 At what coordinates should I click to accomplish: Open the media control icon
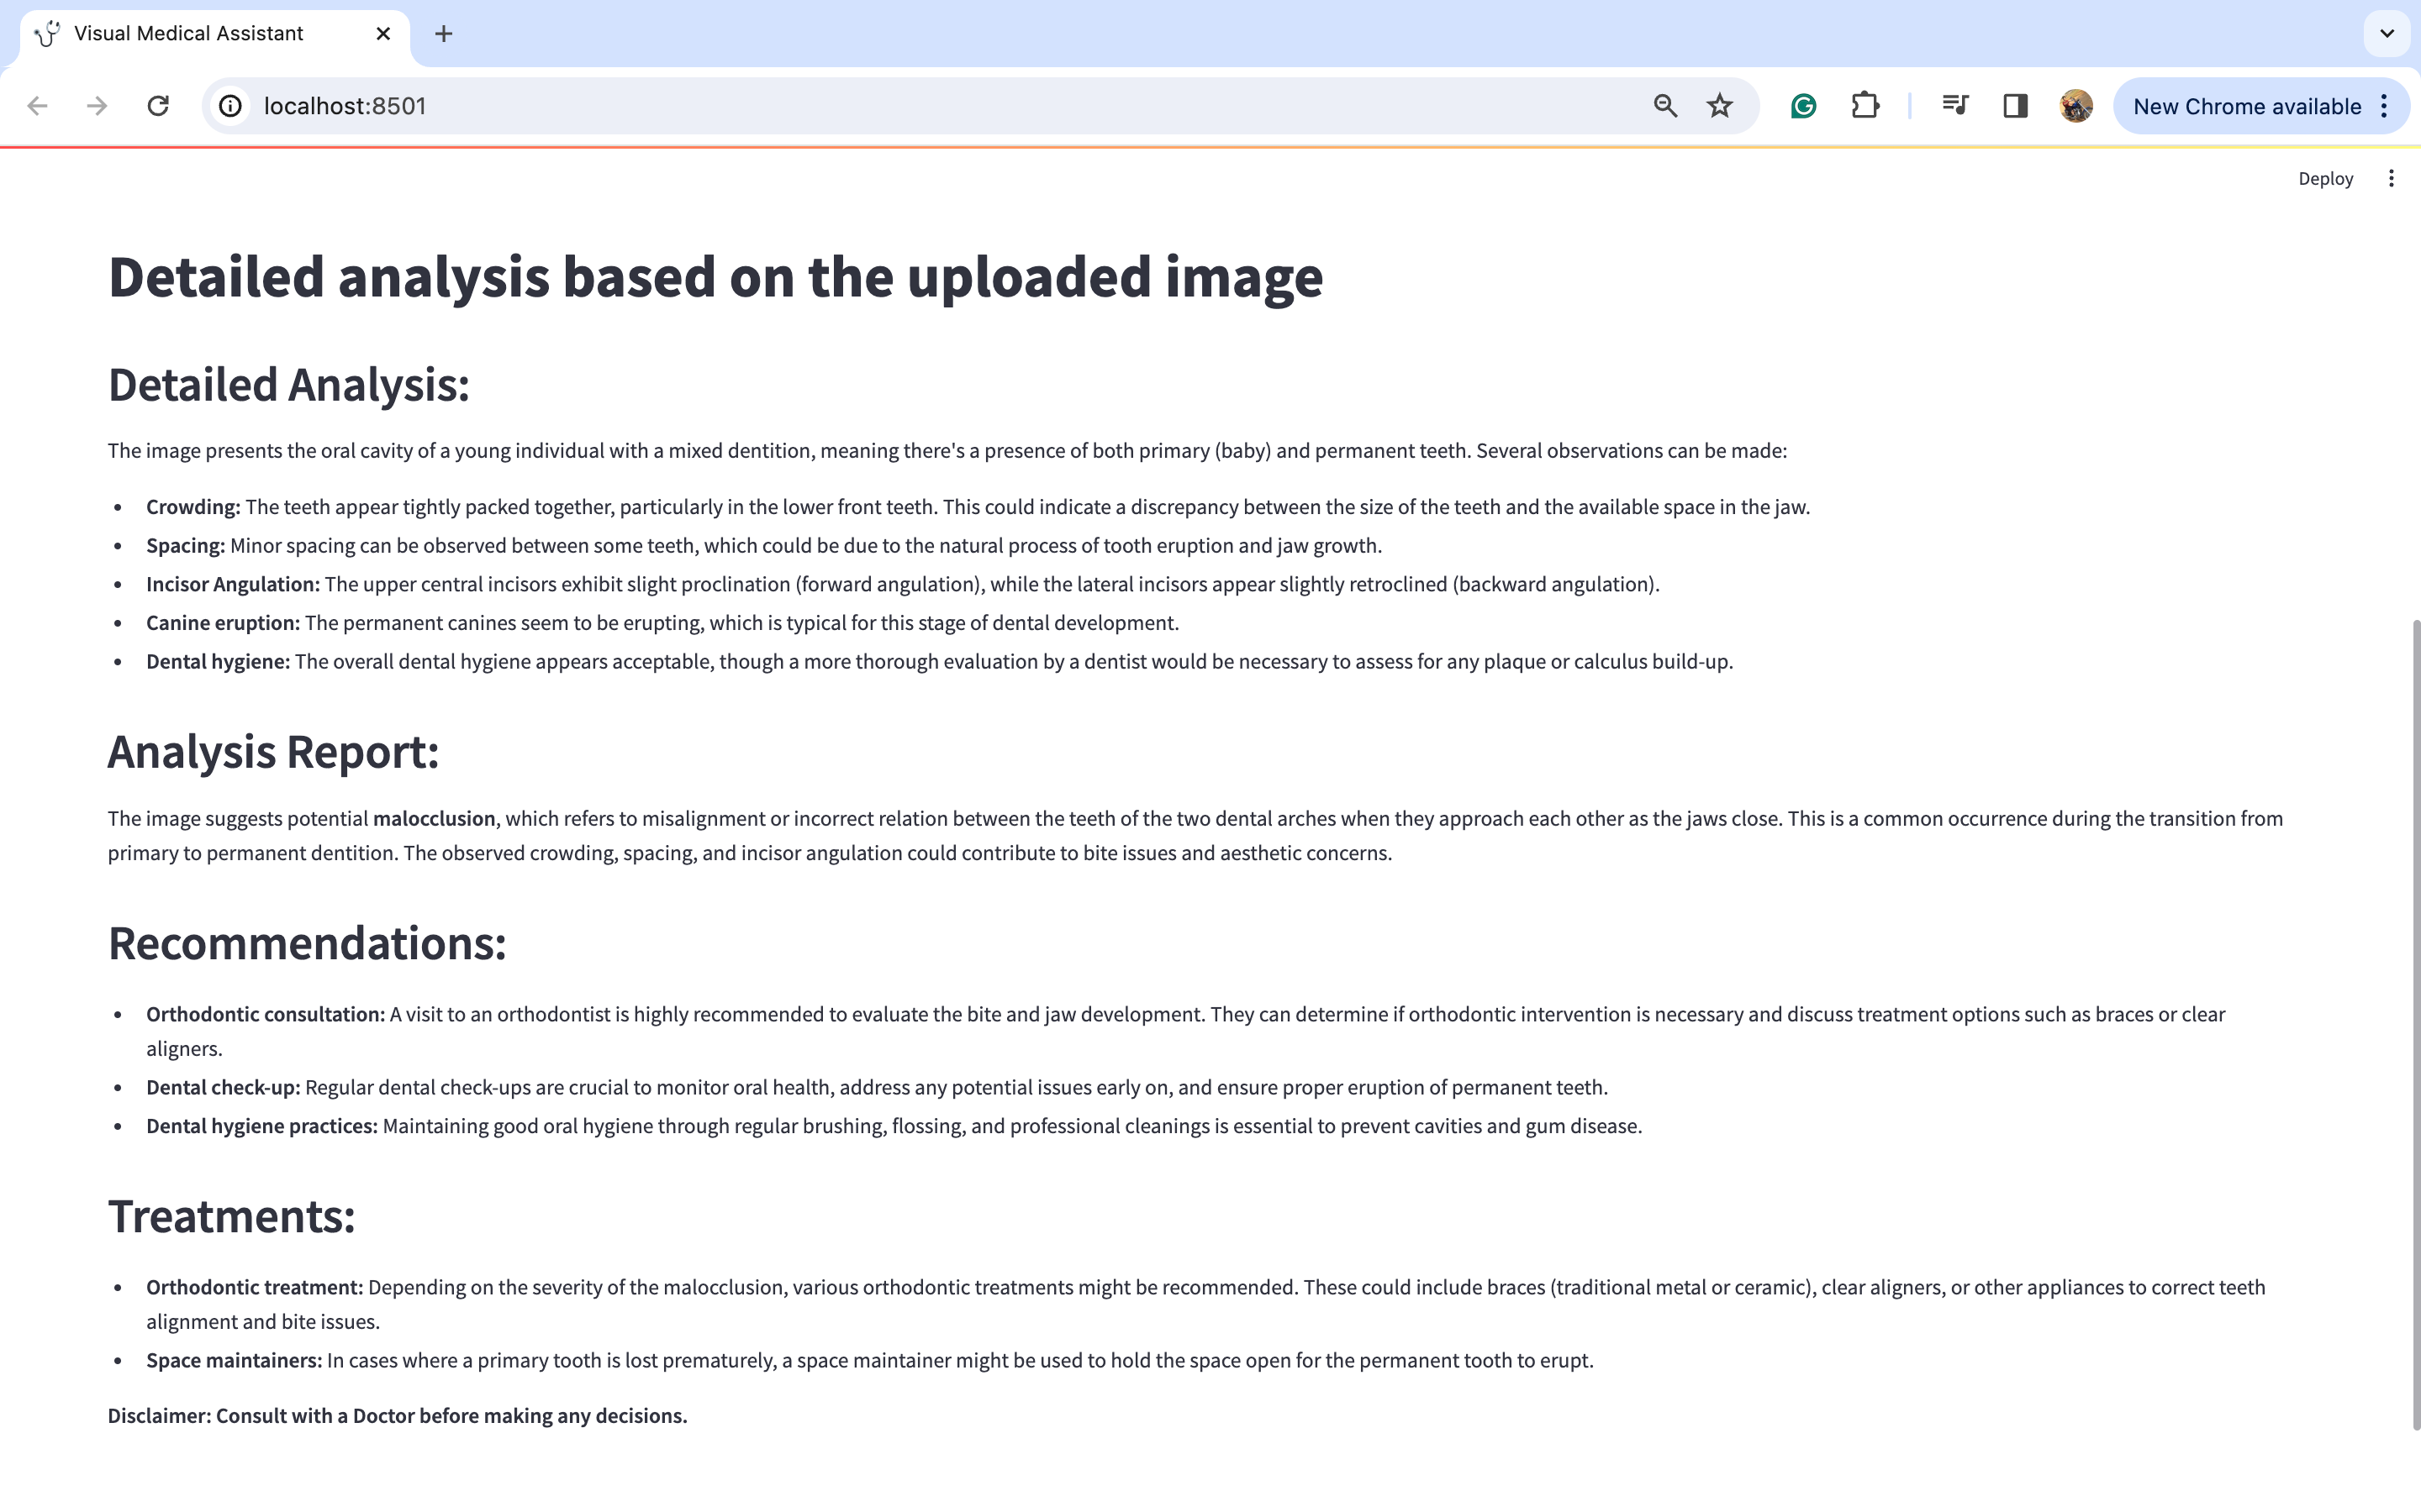[1954, 106]
